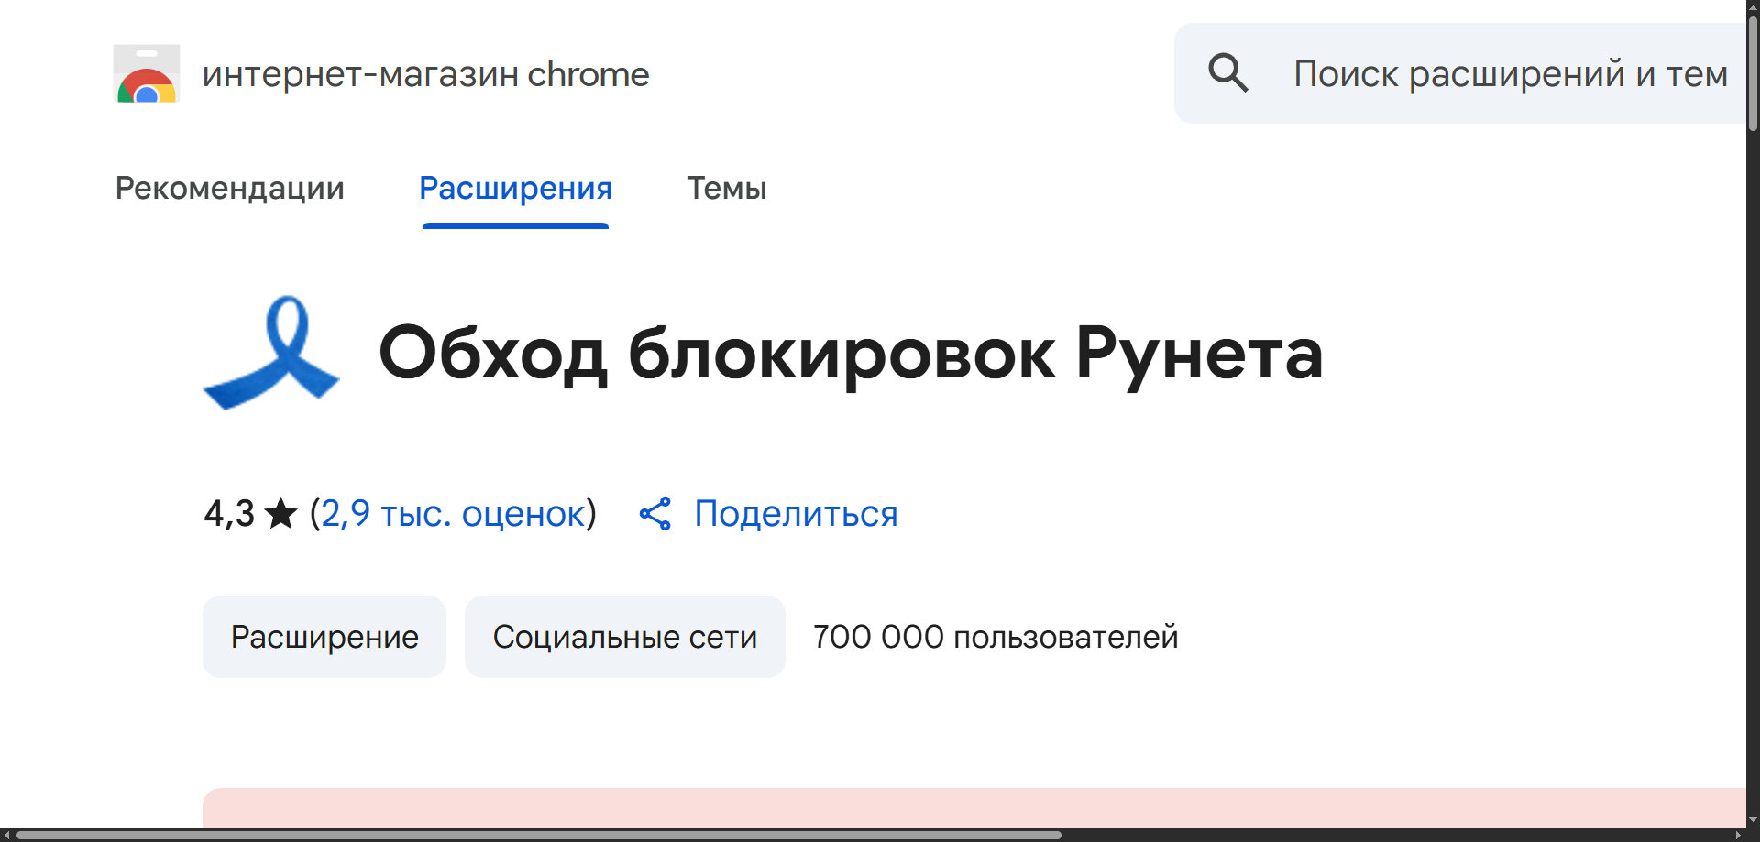Click the horizontal scrollbar left arrow
The height and width of the screenshot is (842, 1760).
6,836
